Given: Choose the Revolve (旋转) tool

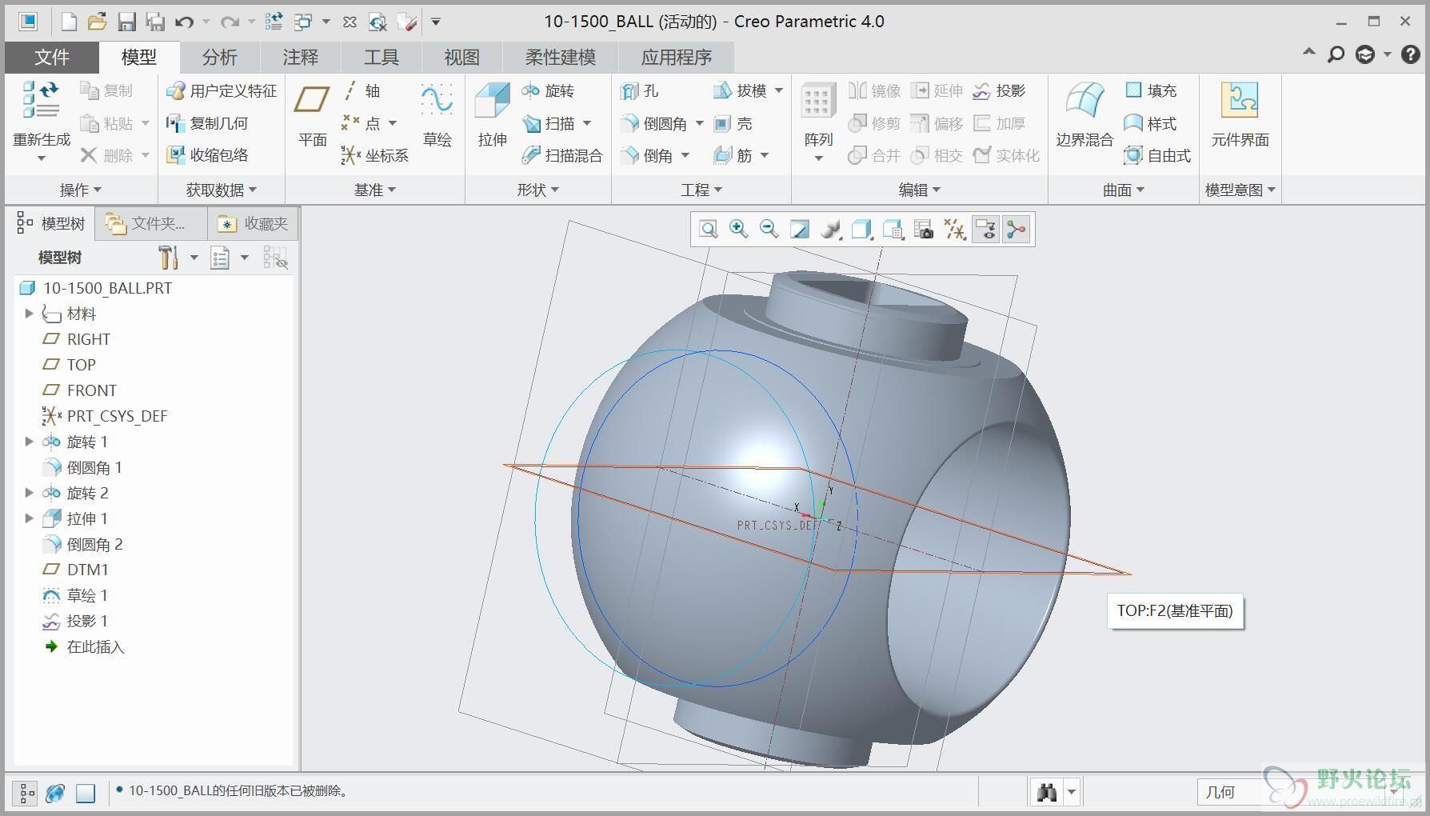Looking at the screenshot, I should click(548, 90).
